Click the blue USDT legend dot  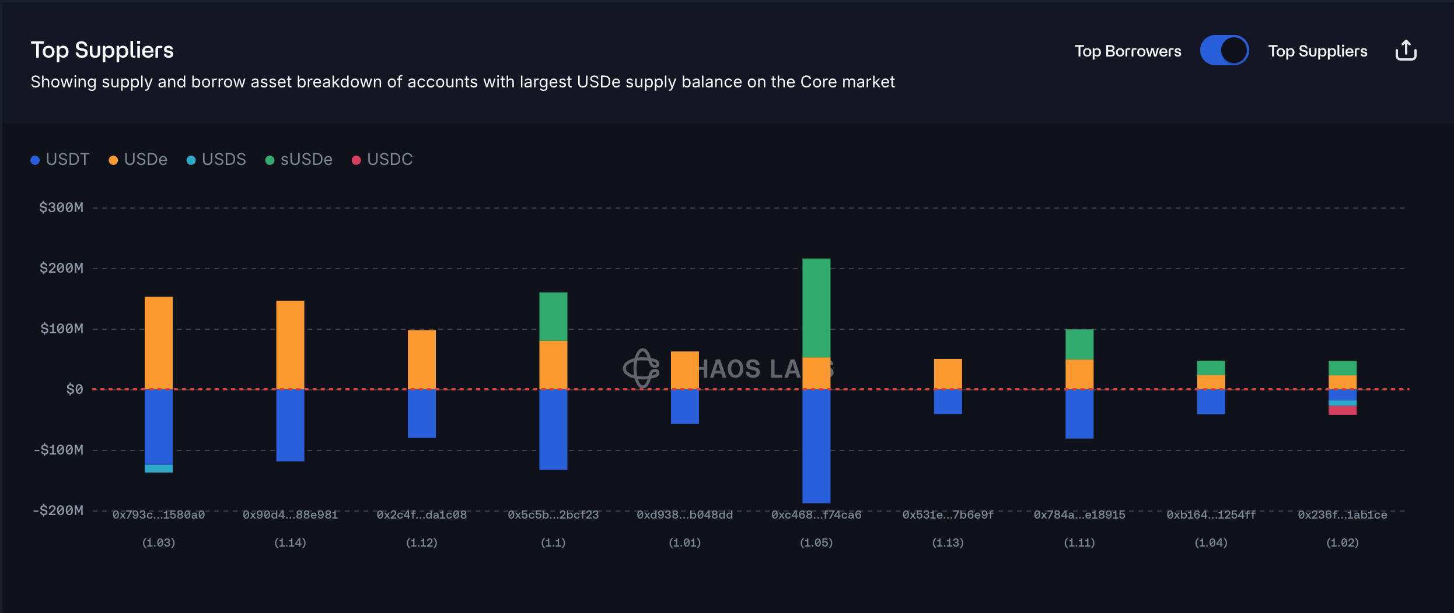tap(35, 160)
